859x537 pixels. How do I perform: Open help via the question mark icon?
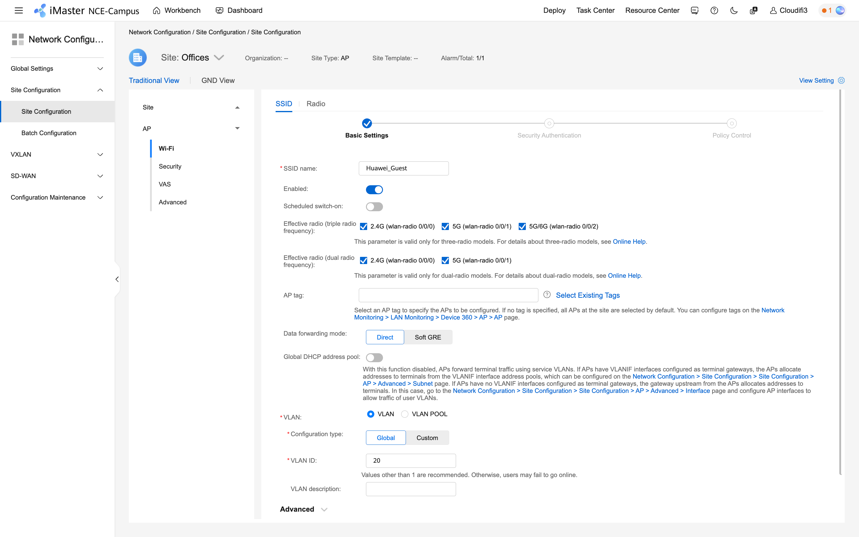[714, 10]
